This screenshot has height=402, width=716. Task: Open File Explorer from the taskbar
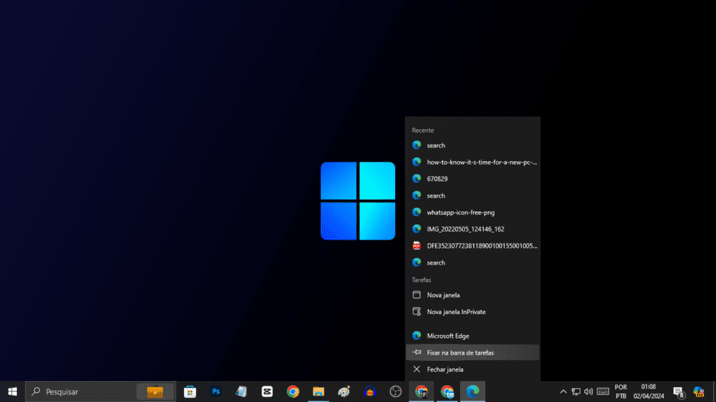tap(318, 392)
